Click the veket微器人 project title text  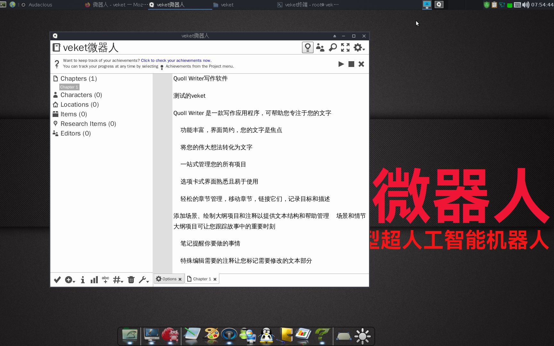click(91, 47)
